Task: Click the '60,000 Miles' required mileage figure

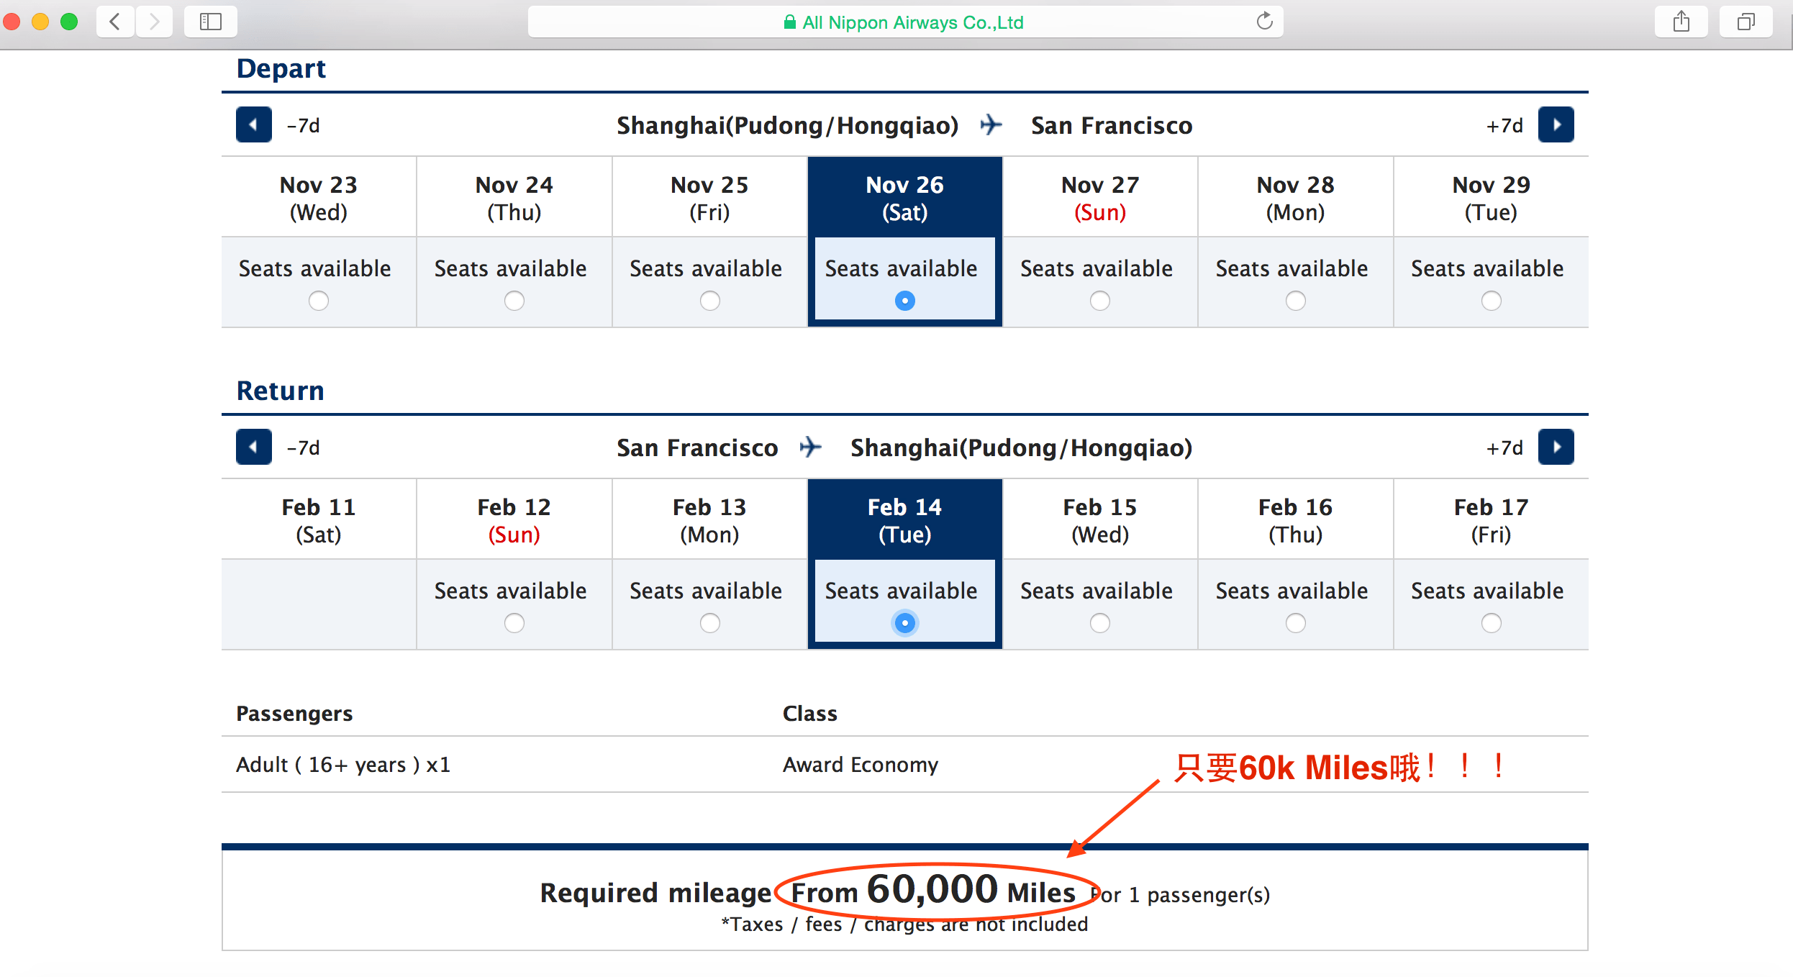Action: point(971,890)
